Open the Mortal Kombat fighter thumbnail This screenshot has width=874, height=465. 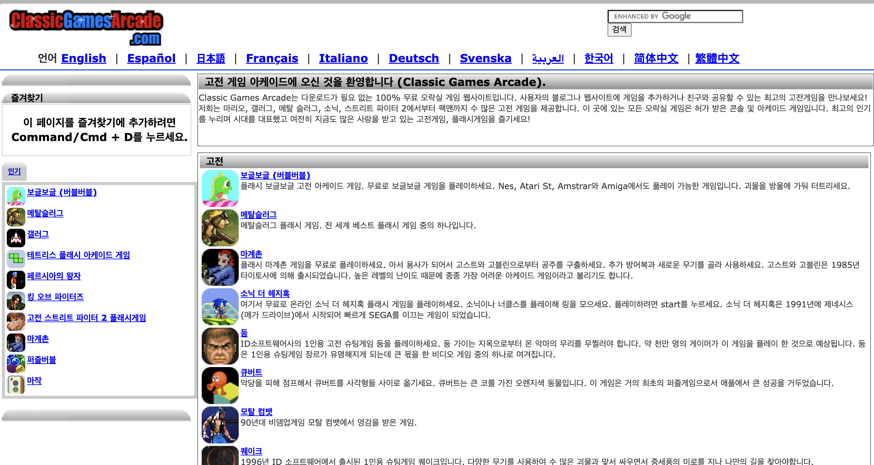click(220, 425)
